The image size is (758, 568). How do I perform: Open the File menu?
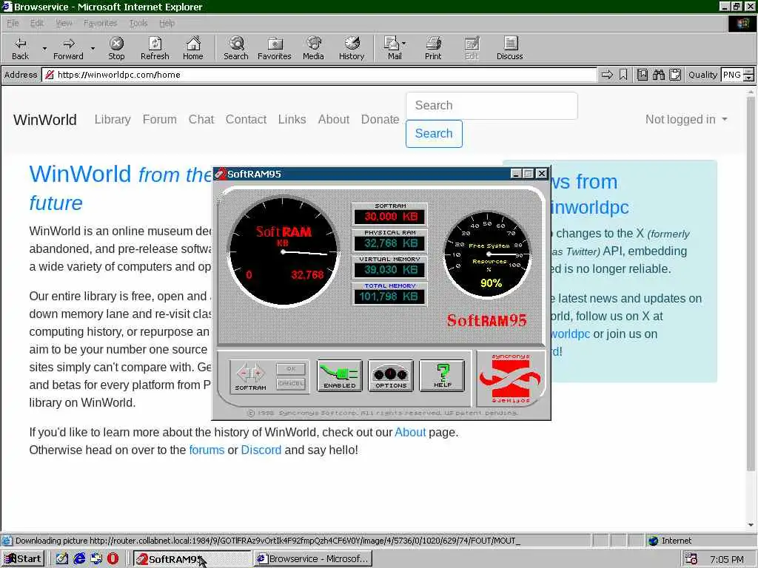(13, 23)
